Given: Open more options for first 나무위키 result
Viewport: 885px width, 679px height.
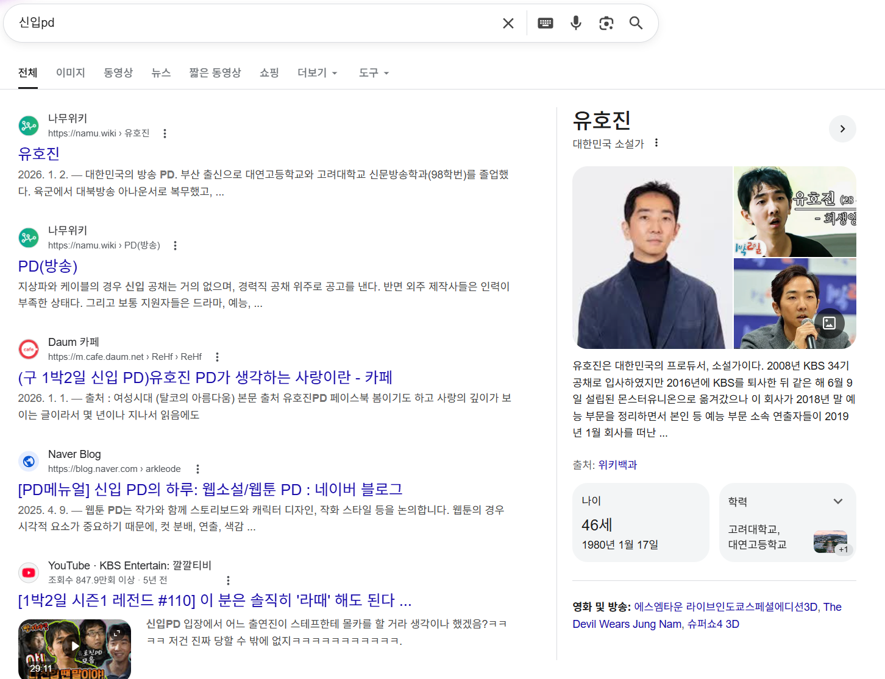Looking at the screenshot, I should [165, 133].
